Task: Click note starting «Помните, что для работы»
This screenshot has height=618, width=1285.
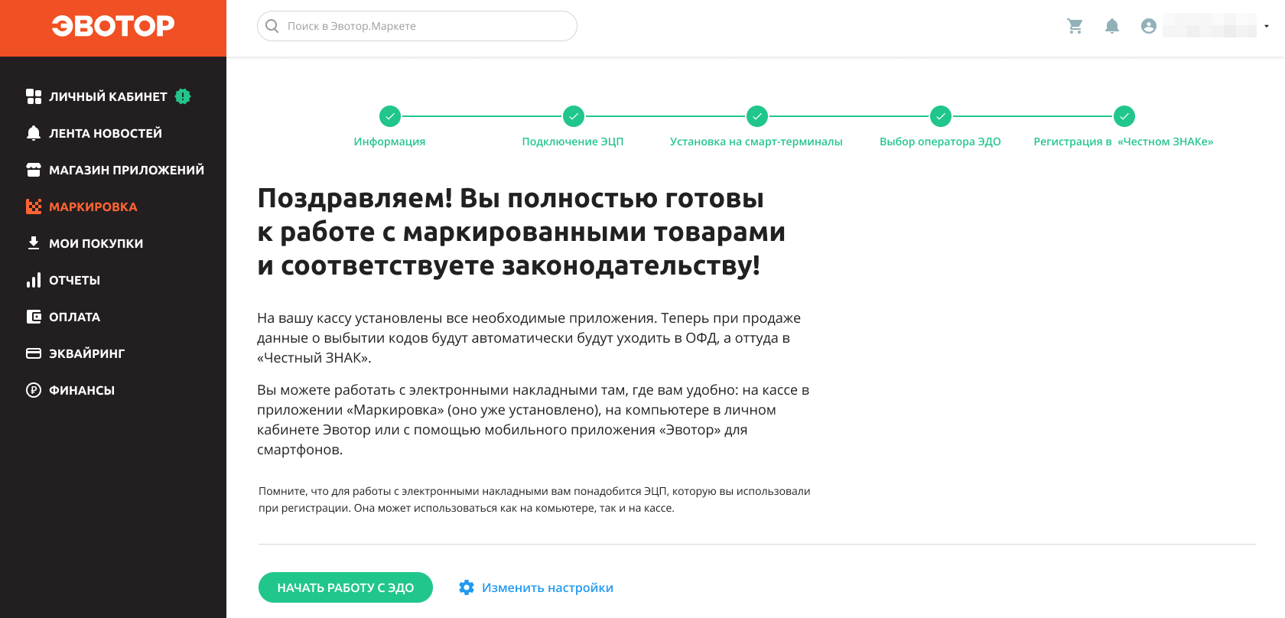Action: click(x=535, y=499)
